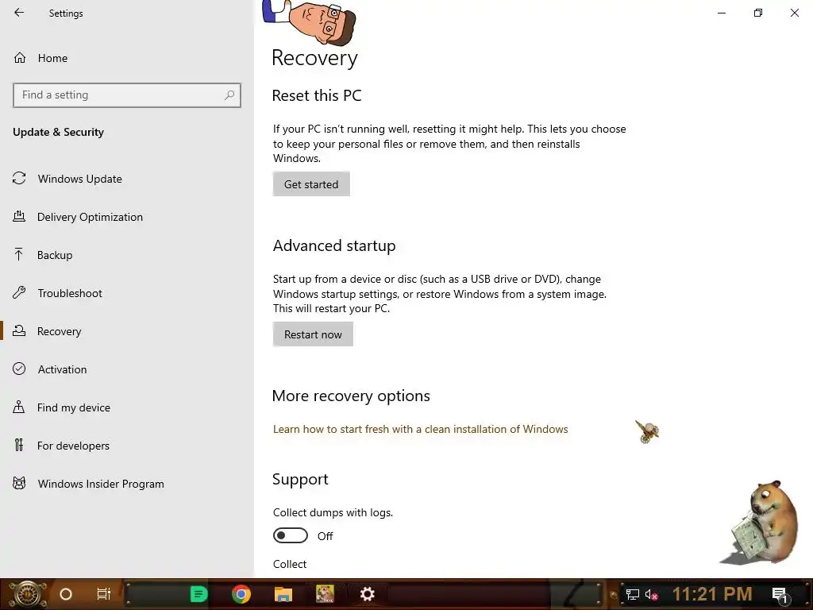
Task: Click the Restart now button
Action: [x=313, y=334]
